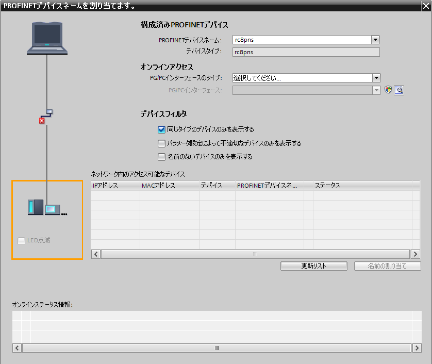
Task: Expand PG/PCインターフェースのタイプ dropdown
Action: 376,78
